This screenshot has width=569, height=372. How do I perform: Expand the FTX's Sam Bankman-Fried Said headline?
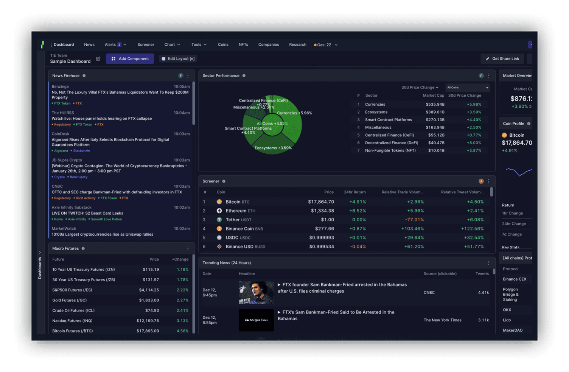279,312
